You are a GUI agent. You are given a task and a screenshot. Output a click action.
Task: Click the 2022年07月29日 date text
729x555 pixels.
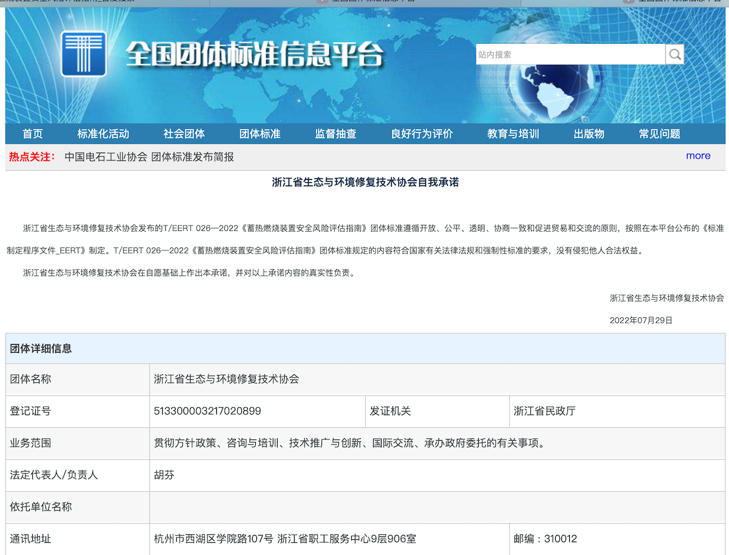[x=641, y=320]
